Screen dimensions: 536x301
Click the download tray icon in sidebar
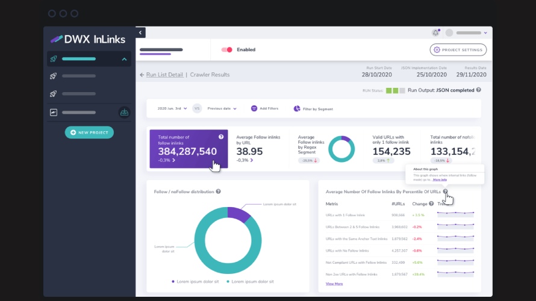click(x=124, y=112)
